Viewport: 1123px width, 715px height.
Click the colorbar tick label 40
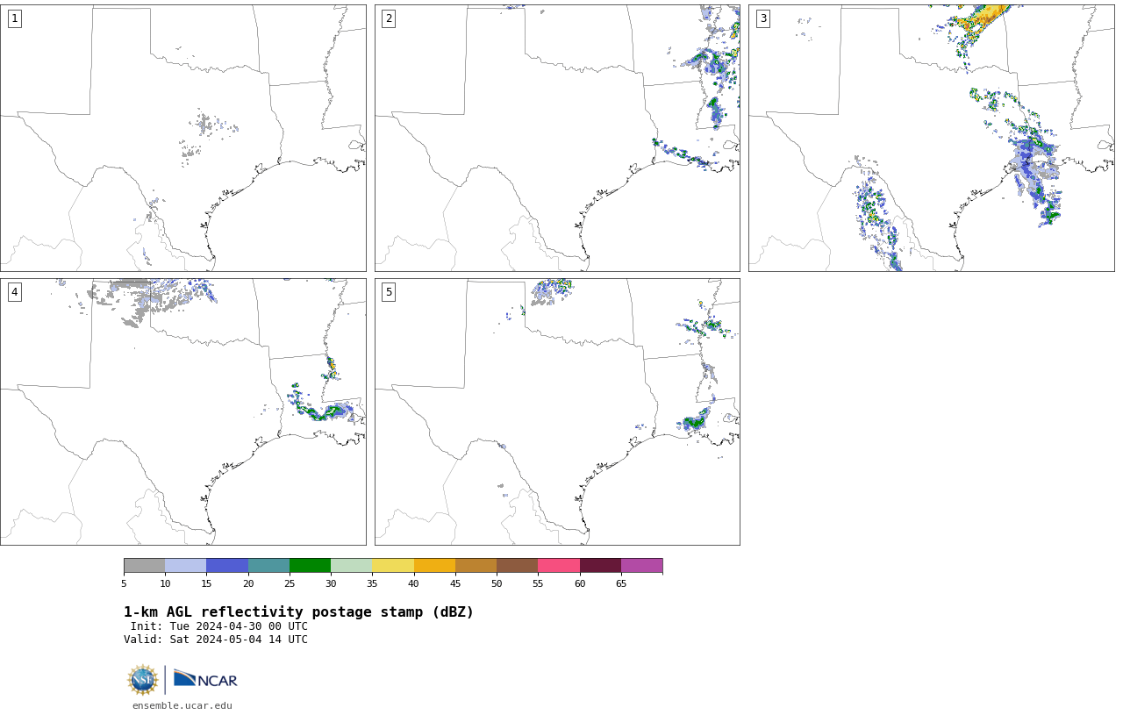pos(414,583)
